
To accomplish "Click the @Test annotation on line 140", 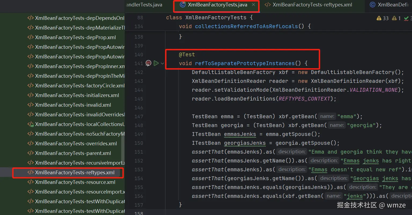I will point(187,54).
